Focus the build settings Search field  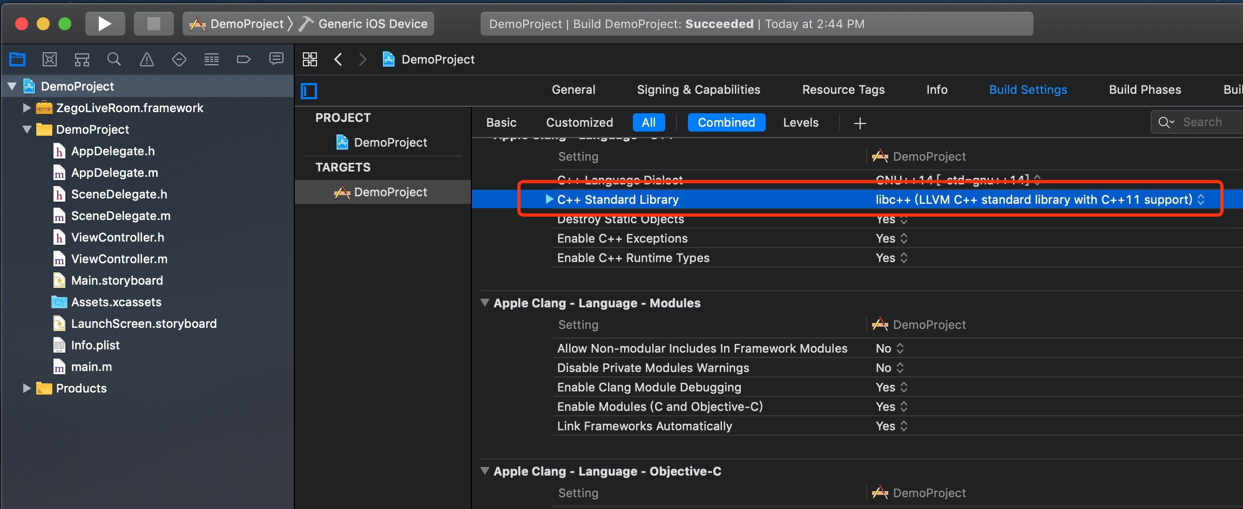click(1197, 122)
